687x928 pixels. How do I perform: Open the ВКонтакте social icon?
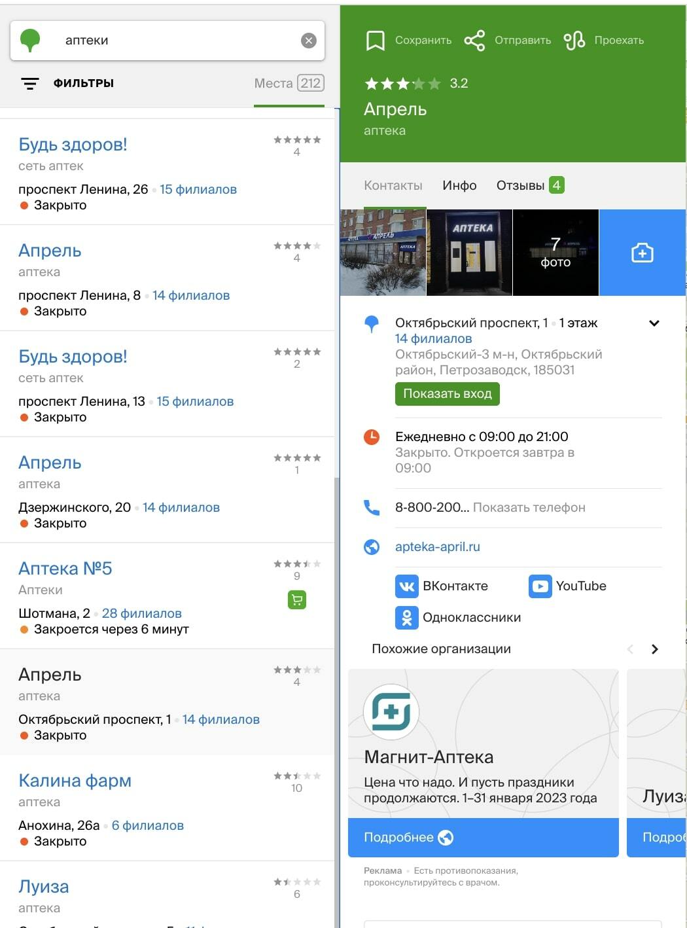[x=407, y=586]
